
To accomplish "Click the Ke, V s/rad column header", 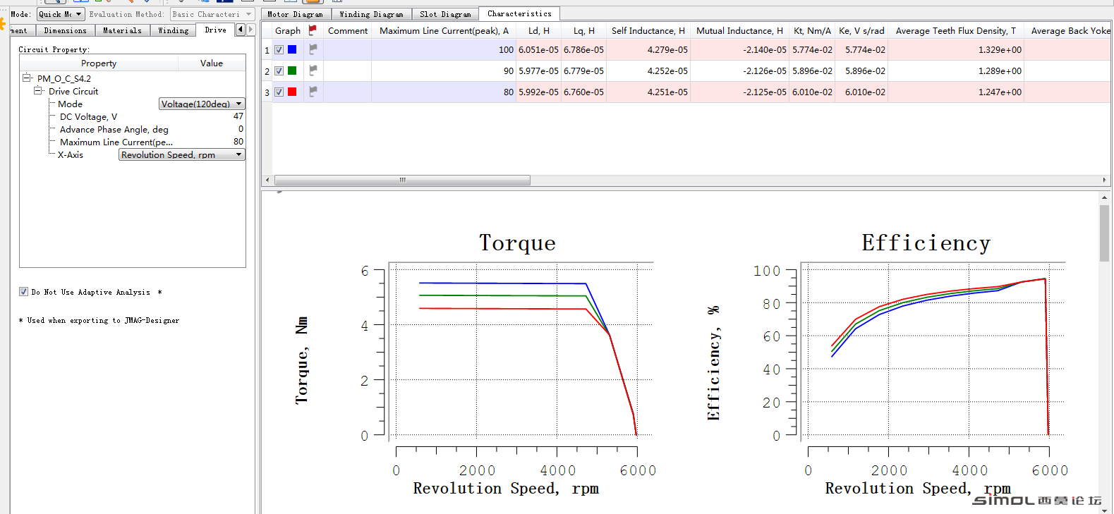I will tap(861, 30).
